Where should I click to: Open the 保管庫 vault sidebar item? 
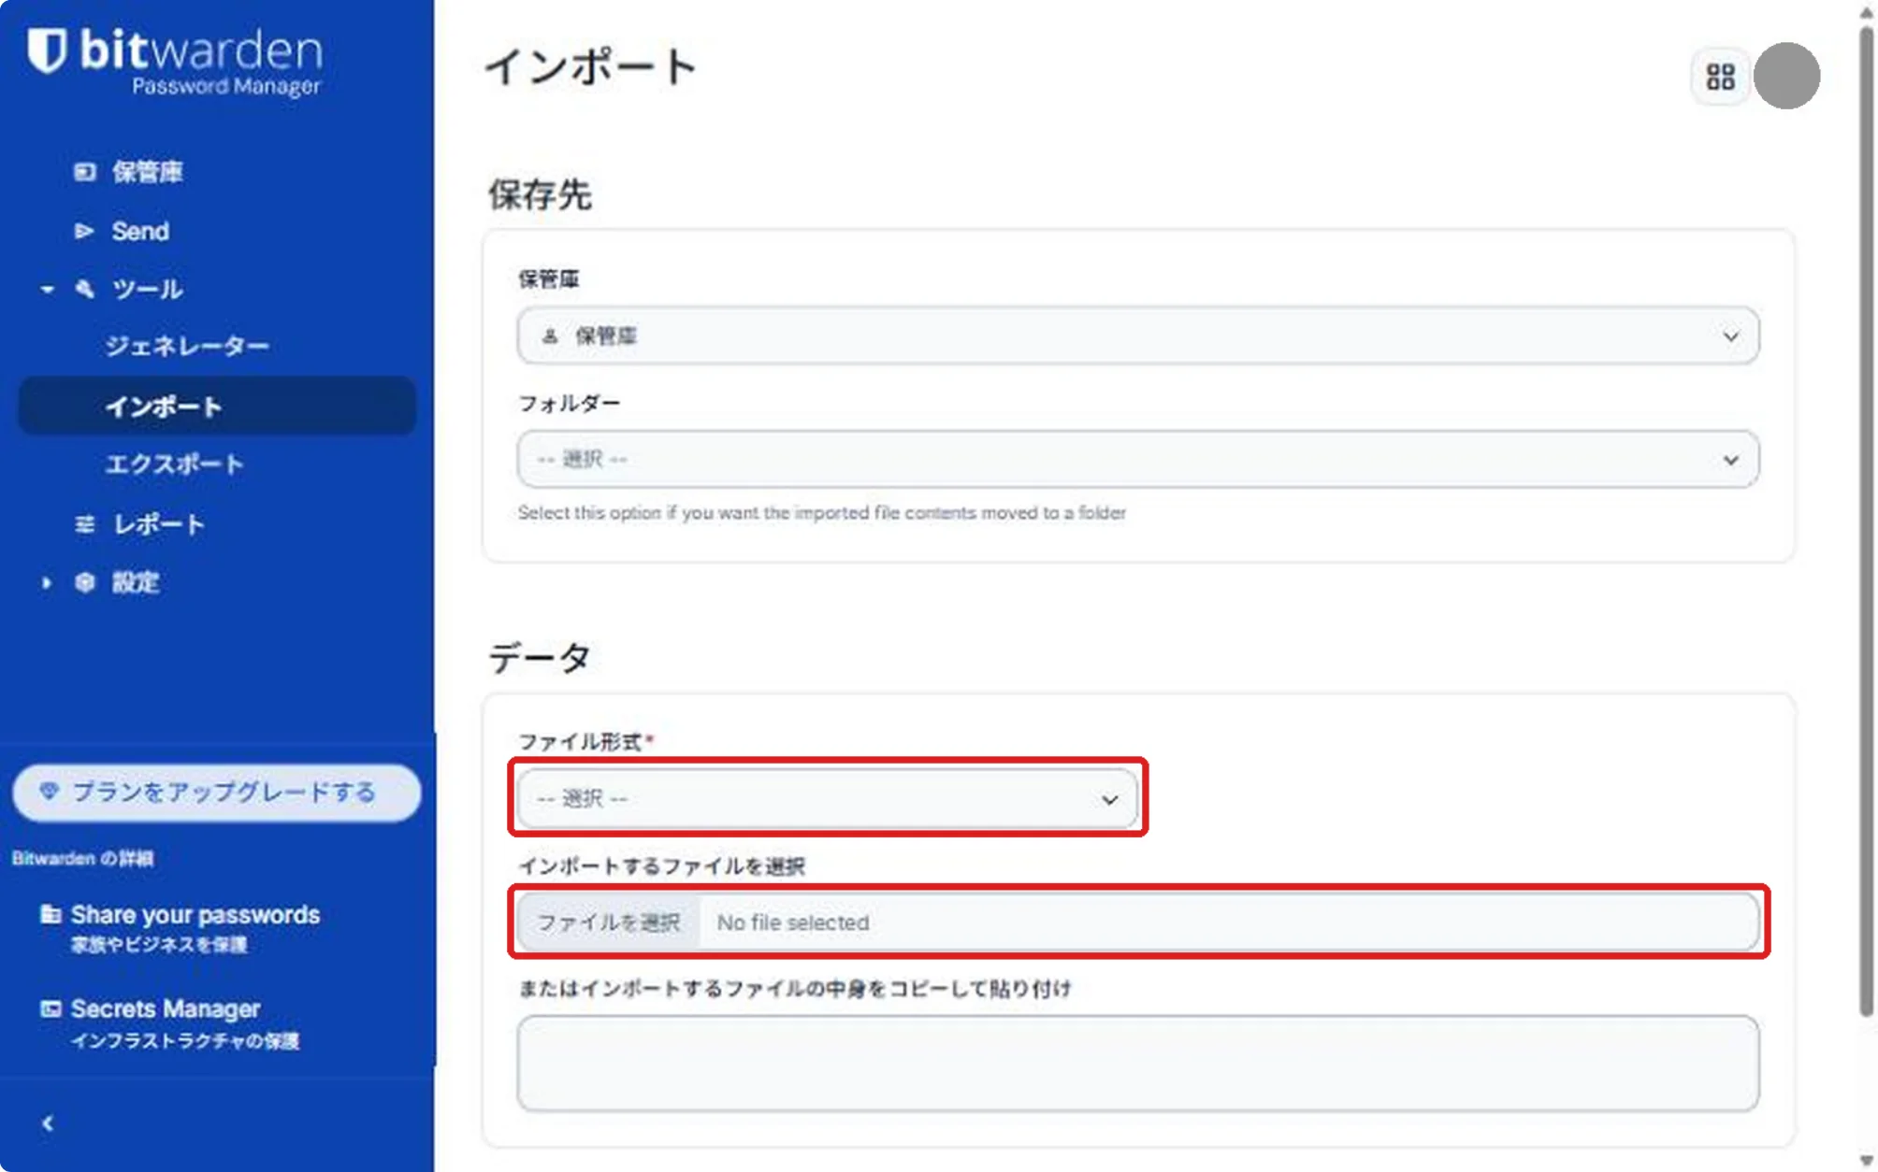pos(147,172)
